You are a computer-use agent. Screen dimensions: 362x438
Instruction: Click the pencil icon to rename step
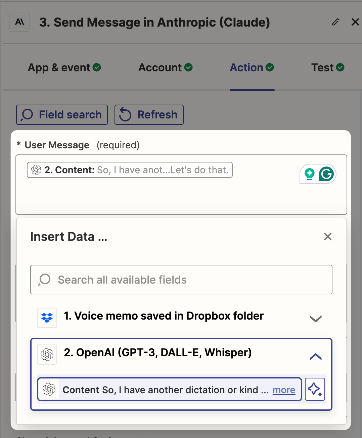pos(335,22)
